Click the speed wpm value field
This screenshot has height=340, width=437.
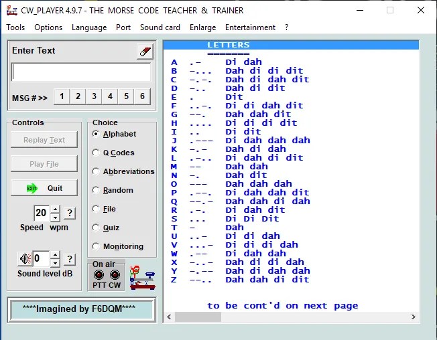coord(42,213)
